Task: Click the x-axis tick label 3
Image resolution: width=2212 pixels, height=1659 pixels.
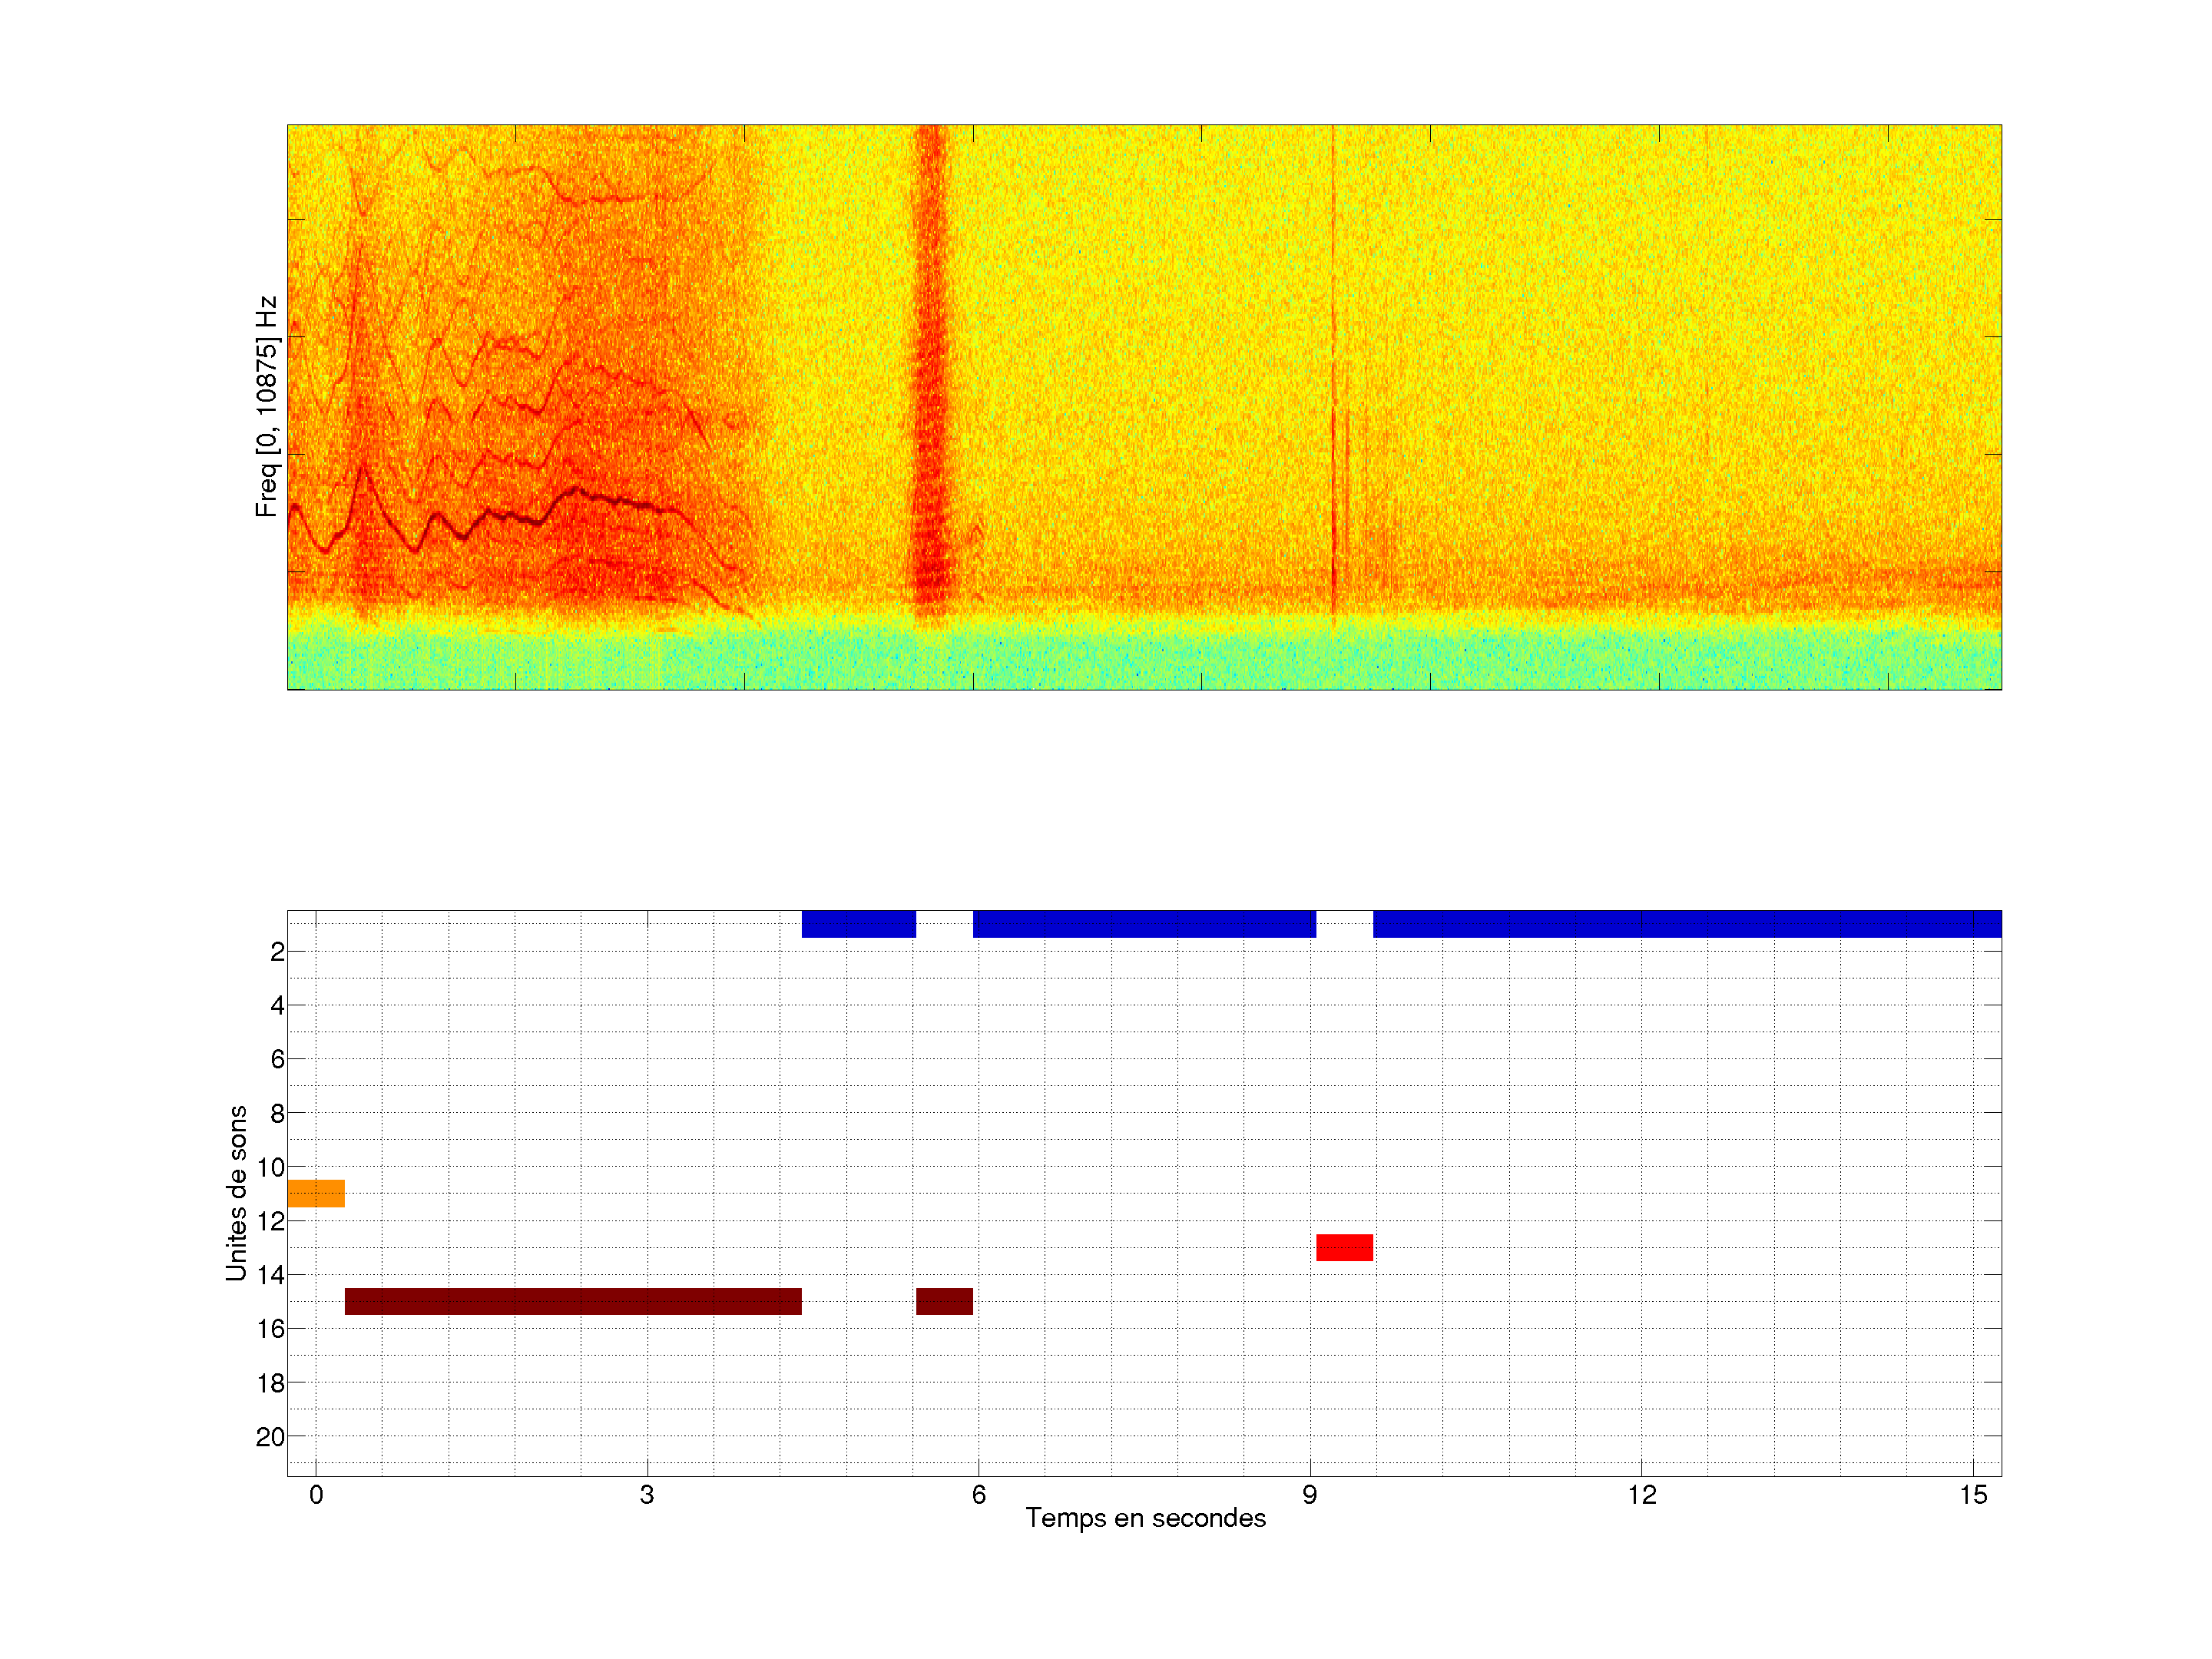Action: coord(647,1495)
